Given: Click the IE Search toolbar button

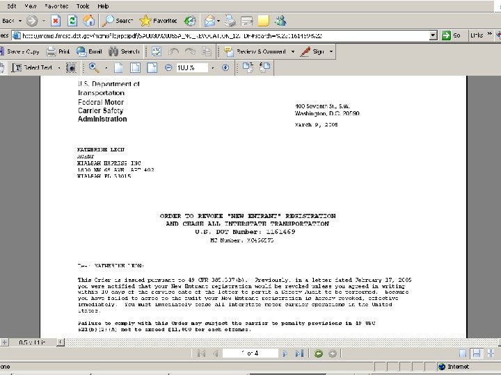Looking at the screenshot, I should tap(118, 21).
